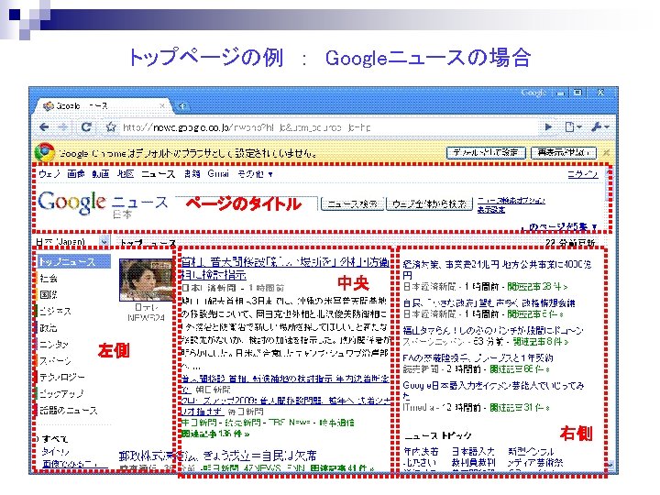This screenshot has width=660, height=495.
Task: Select 政治 in the left sidebar
Action: tap(49, 327)
